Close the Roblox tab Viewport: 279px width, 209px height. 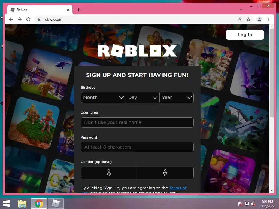pos(68,10)
